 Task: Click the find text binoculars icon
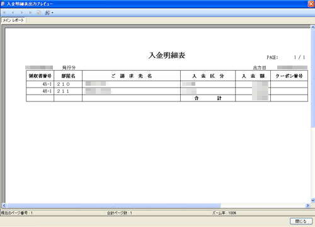47,13
